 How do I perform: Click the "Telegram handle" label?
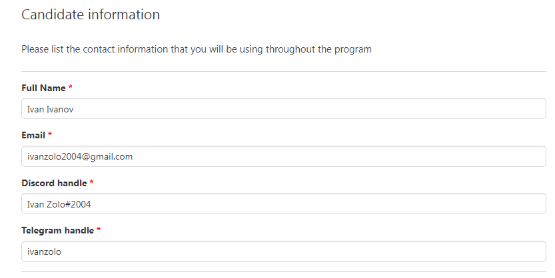coord(57,230)
